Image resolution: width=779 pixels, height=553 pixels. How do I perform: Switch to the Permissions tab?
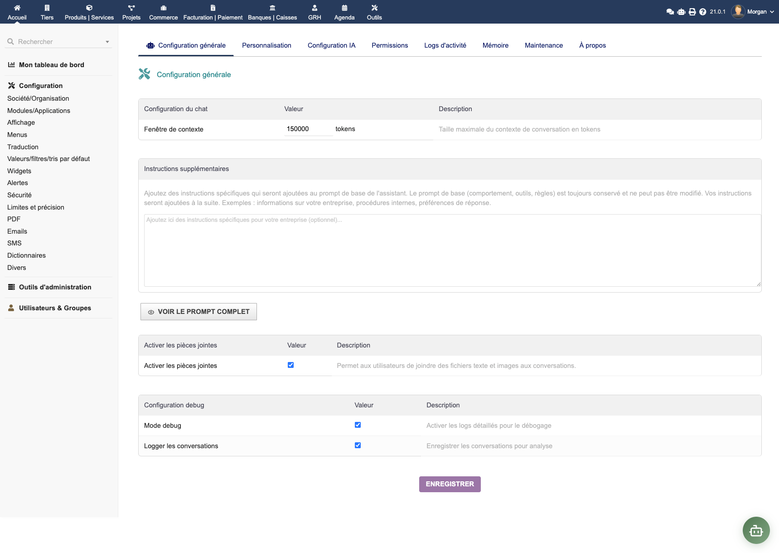390,45
